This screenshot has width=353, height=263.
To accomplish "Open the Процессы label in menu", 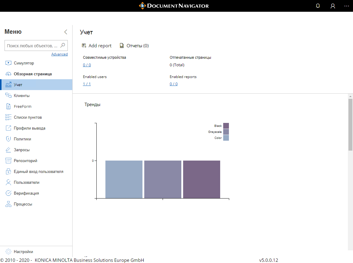I will tap(23, 204).
